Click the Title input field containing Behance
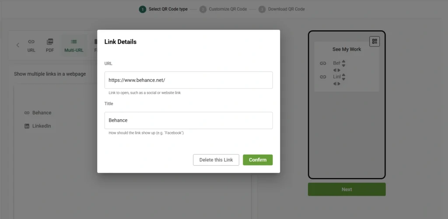 point(189,120)
